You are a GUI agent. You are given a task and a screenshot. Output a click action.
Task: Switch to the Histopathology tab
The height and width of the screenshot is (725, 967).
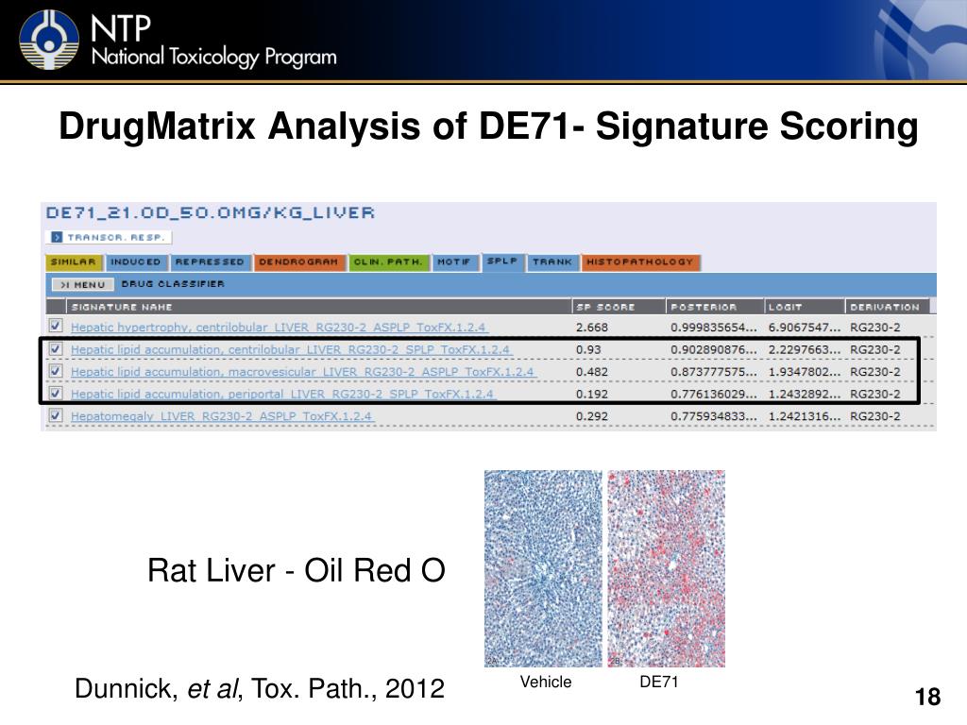click(639, 262)
